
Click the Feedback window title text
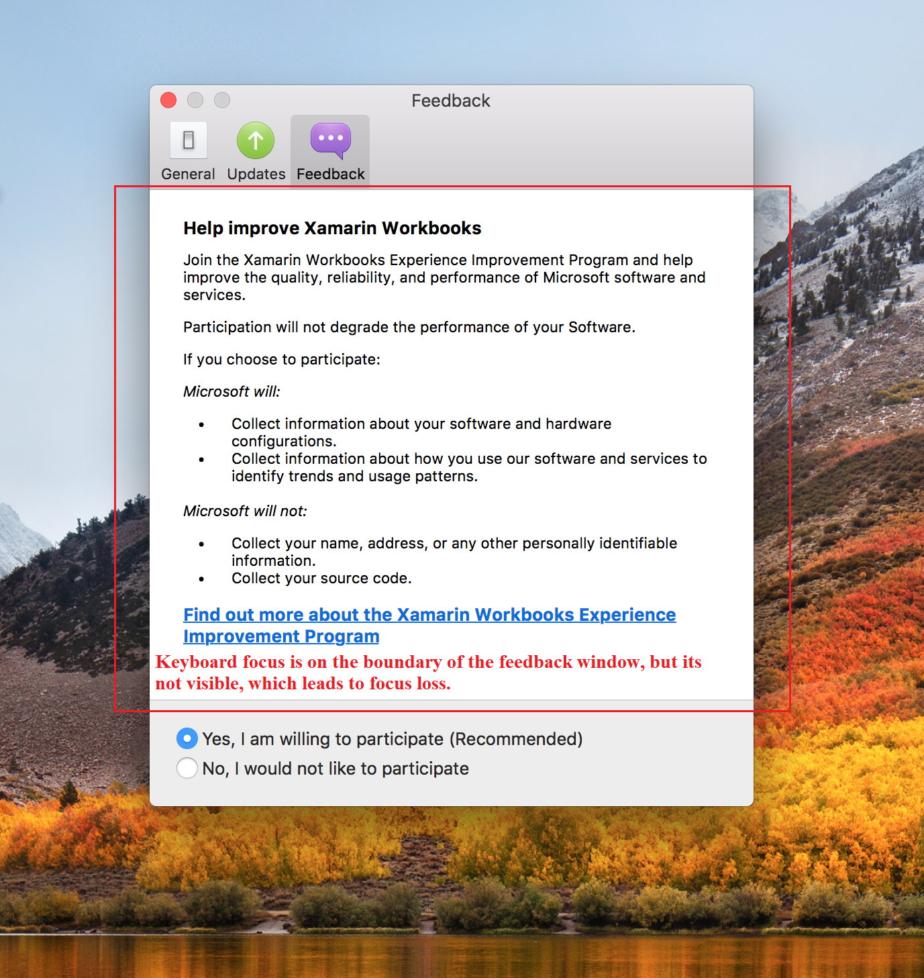coord(451,101)
